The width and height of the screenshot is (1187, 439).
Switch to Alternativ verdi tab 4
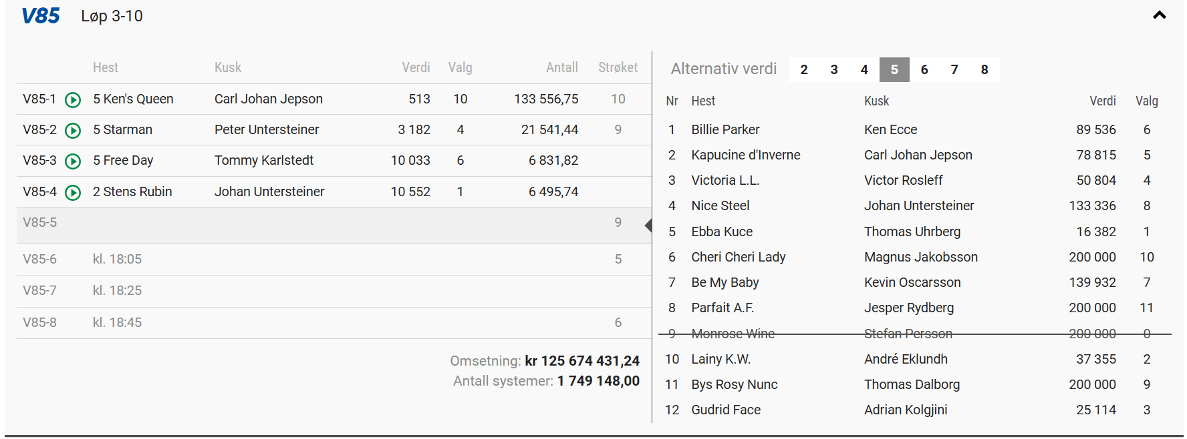[x=864, y=70]
